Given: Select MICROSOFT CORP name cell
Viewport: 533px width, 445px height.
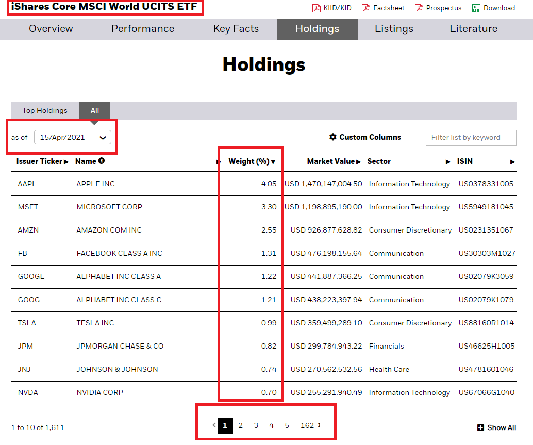Looking at the screenshot, I should click(109, 207).
